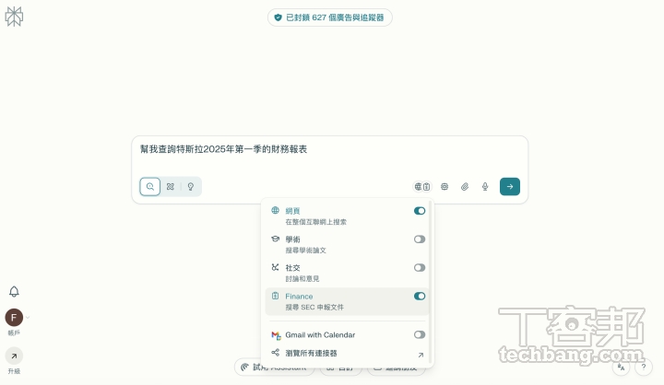The width and height of the screenshot is (664, 385).
Task: Click the graduation cap icon beside 學術
Action: tap(275, 239)
